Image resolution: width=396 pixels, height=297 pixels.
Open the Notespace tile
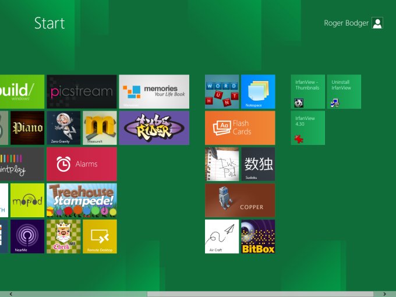point(258,91)
